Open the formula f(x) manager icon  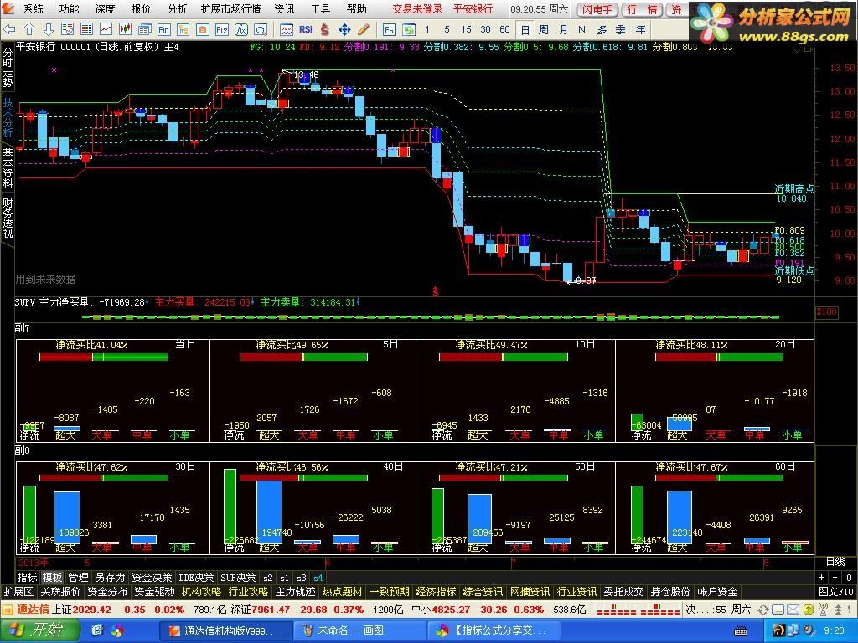coord(240,29)
